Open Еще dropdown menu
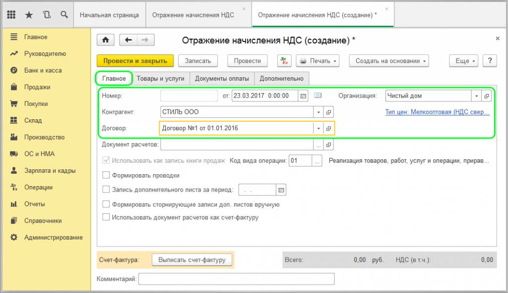Image resolution: width=508 pixels, height=293 pixels. pos(464,61)
